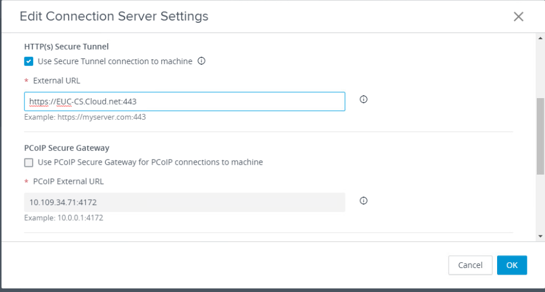
Task: Click the vertical scrollbar thumb
Action: click(540, 135)
